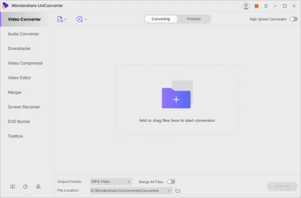Switch to the Finished tab
301x198 pixels.
(x=194, y=19)
